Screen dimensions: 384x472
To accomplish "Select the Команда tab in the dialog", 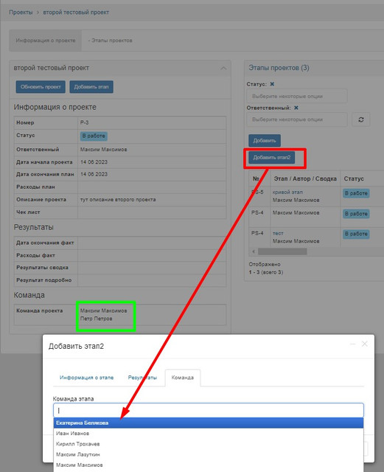I will 183,378.
